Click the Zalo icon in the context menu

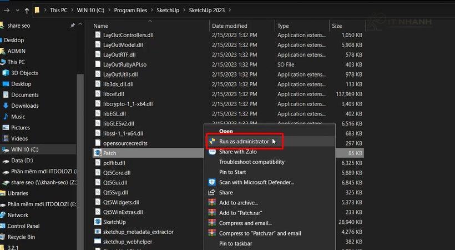point(211,152)
